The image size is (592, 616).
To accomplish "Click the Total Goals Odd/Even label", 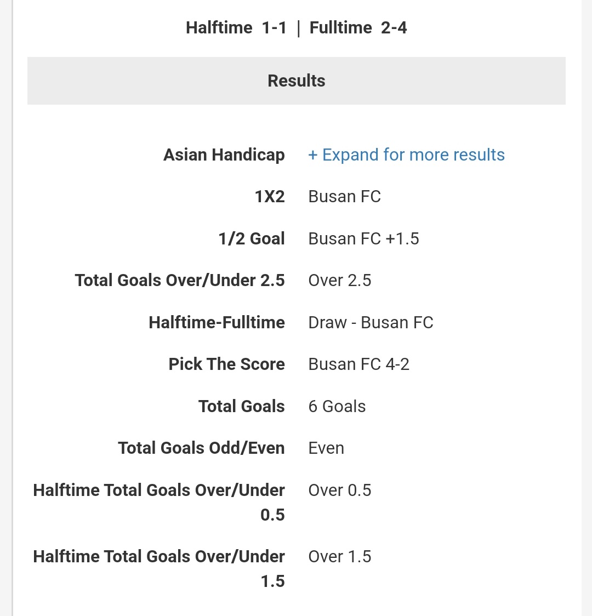I will pos(201,448).
